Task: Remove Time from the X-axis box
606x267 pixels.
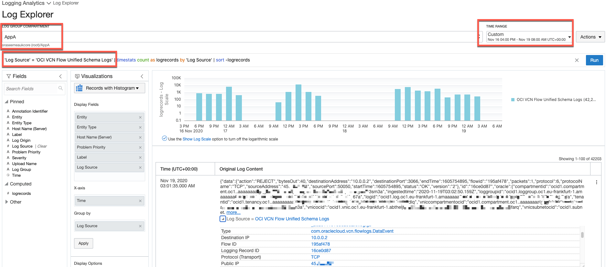Action: click(x=140, y=201)
